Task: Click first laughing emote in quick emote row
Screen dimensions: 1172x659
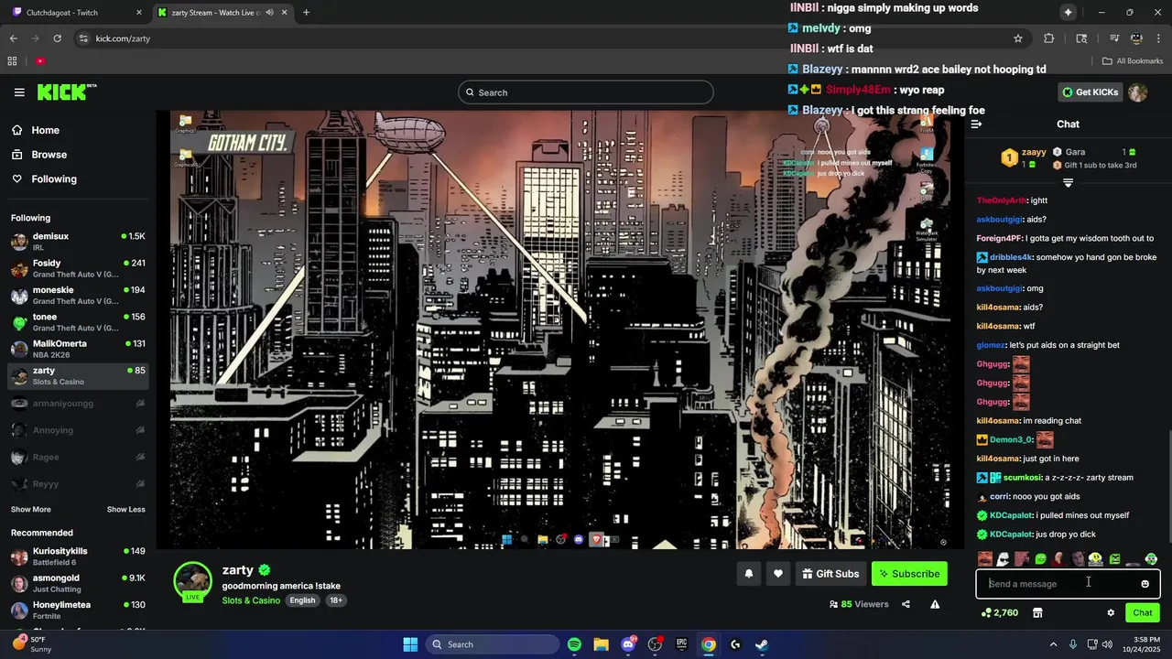Action: tap(984, 558)
